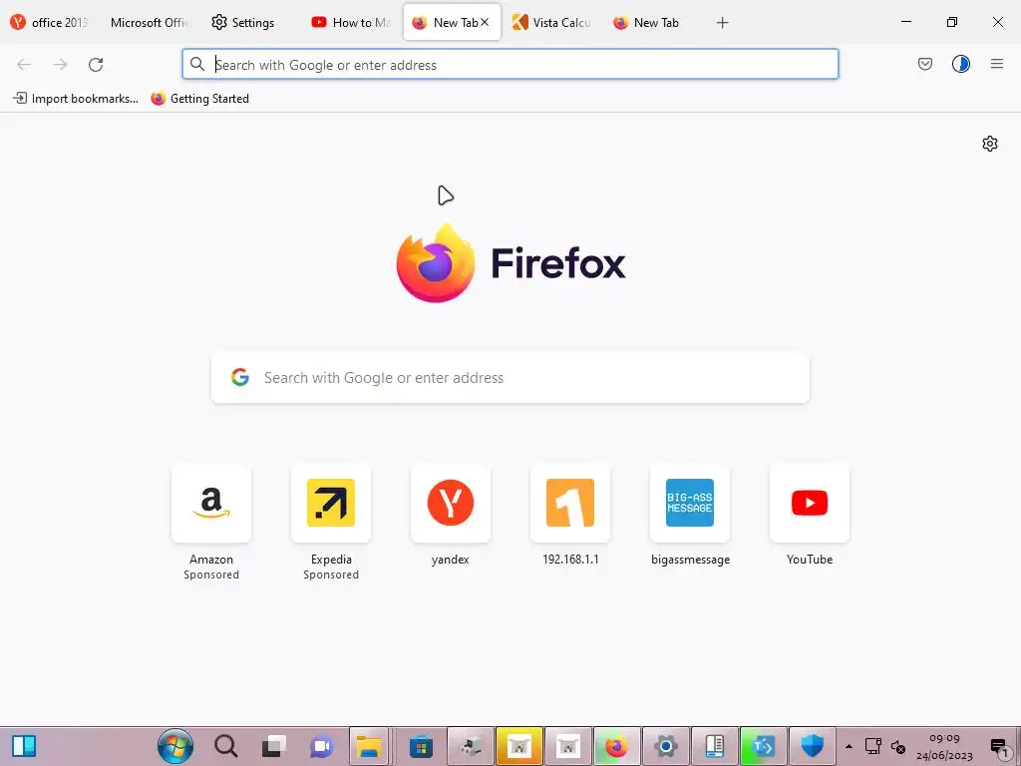Switch to the How to Ma YouTube tab

pyautogui.click(x=352, y=23)
